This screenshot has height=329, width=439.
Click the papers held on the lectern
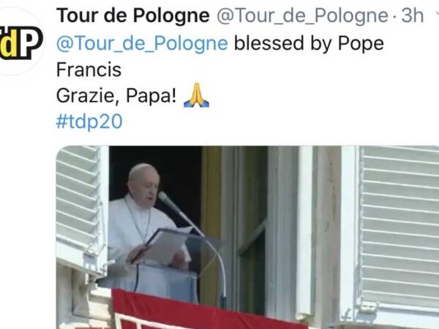click(164, 245)
